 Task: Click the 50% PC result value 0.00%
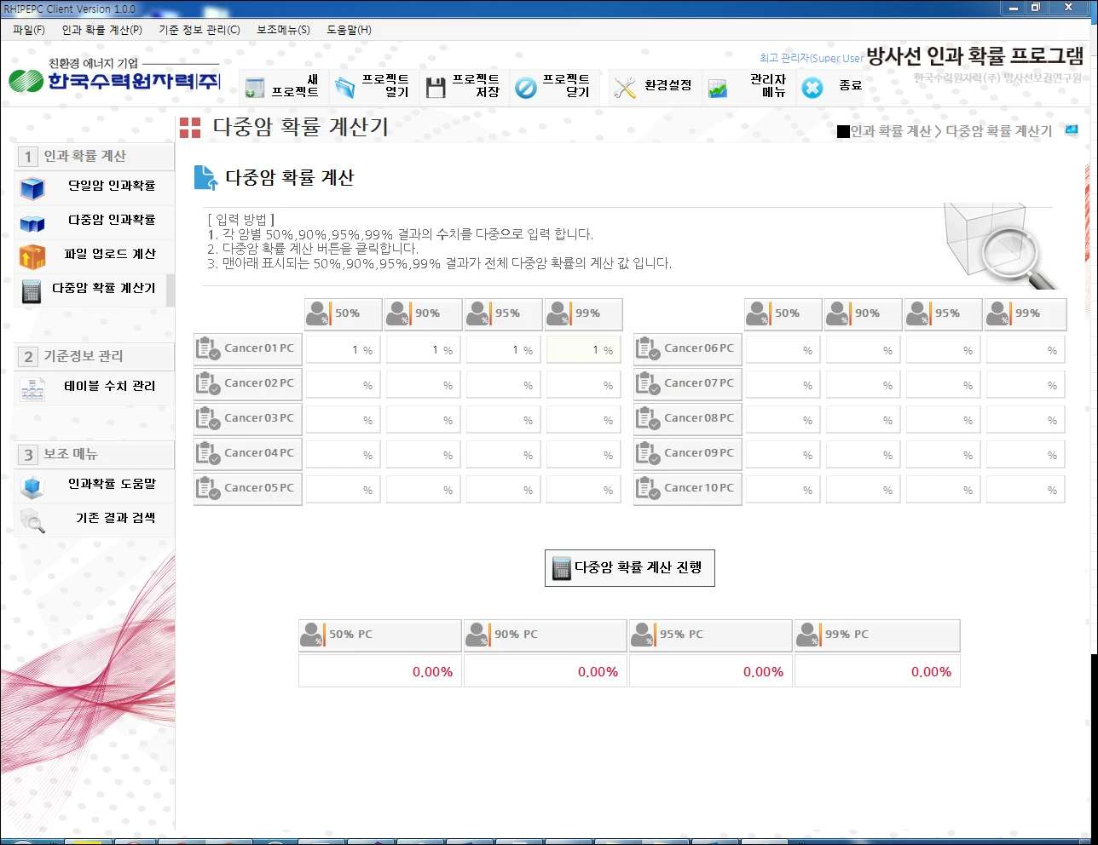(x=380, y=671)
